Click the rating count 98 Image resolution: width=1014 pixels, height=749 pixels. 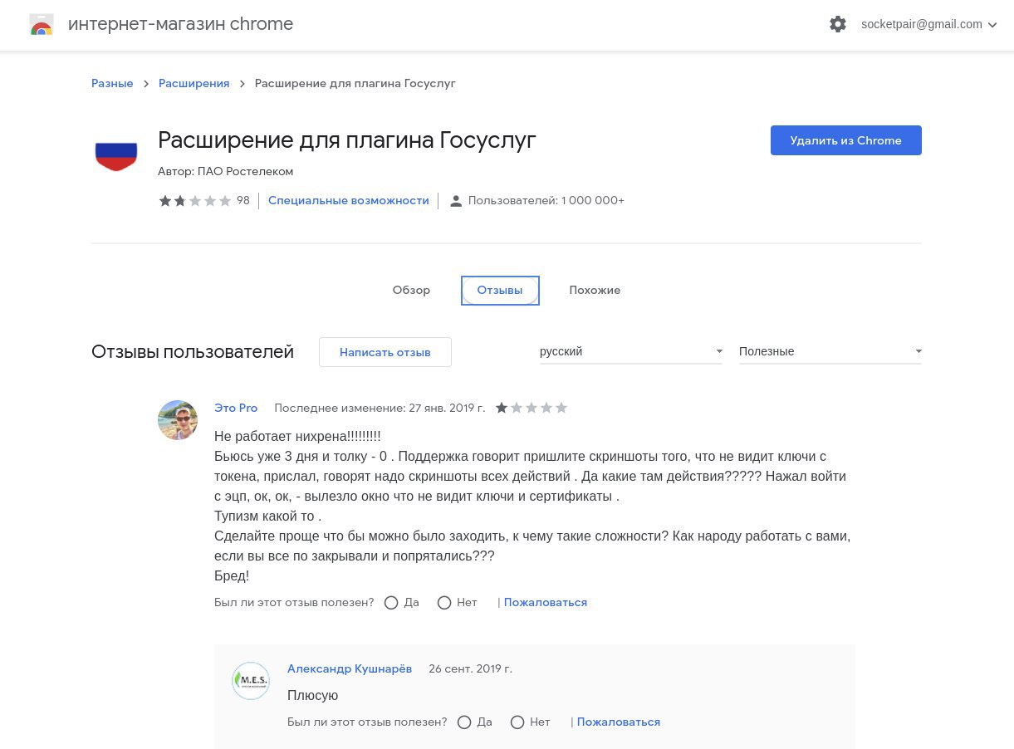click(x=243, y=201)
